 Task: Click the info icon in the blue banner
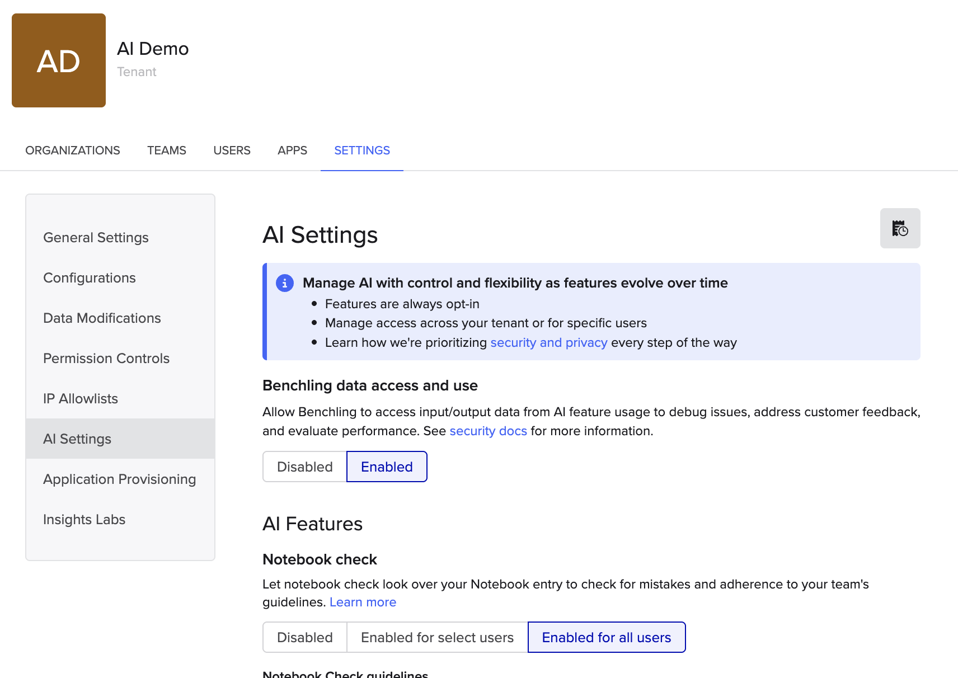(285, 283)
